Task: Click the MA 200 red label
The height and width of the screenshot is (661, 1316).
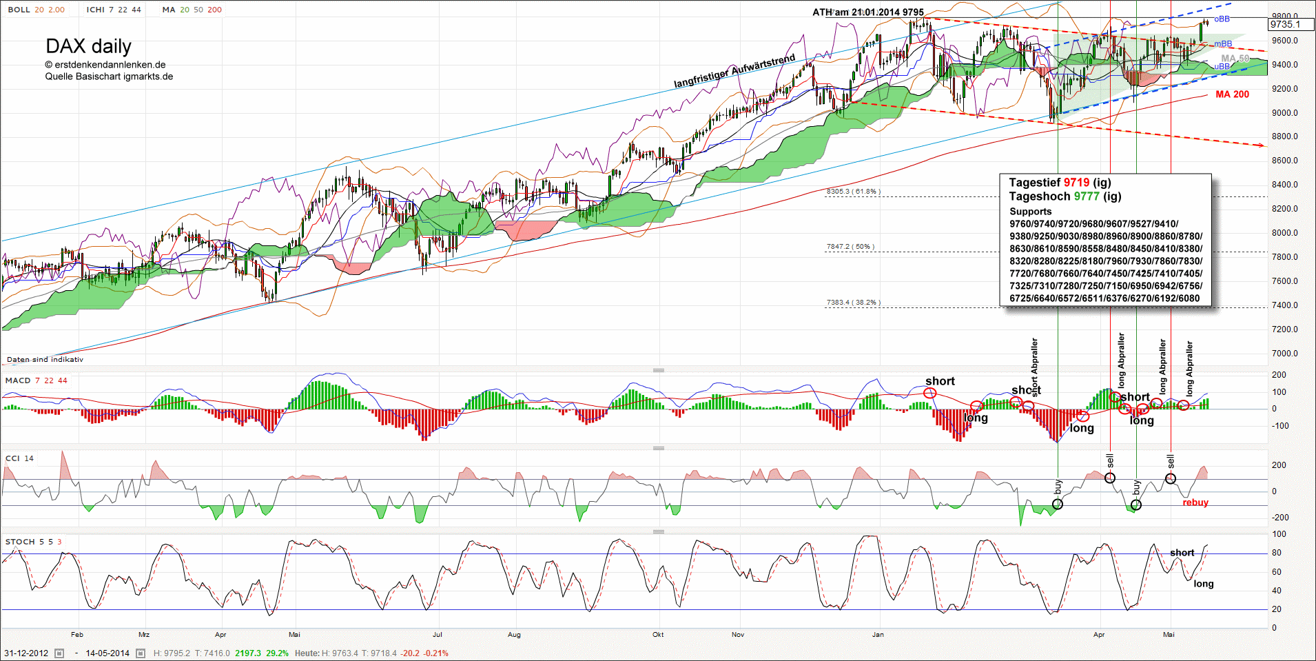Action: coord(1232,94)
